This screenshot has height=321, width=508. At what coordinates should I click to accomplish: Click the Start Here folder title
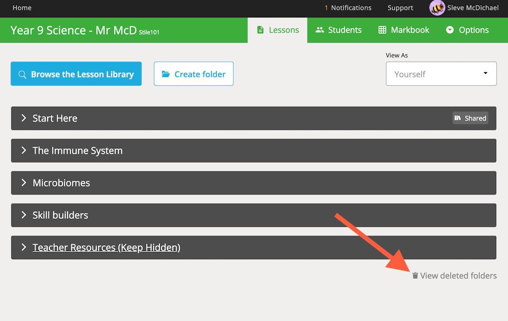(x=55, y=119)
